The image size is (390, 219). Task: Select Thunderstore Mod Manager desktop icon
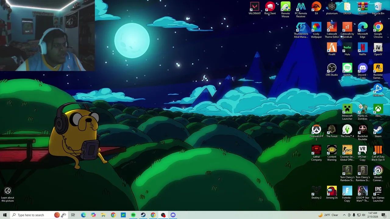tap(301, 30)
